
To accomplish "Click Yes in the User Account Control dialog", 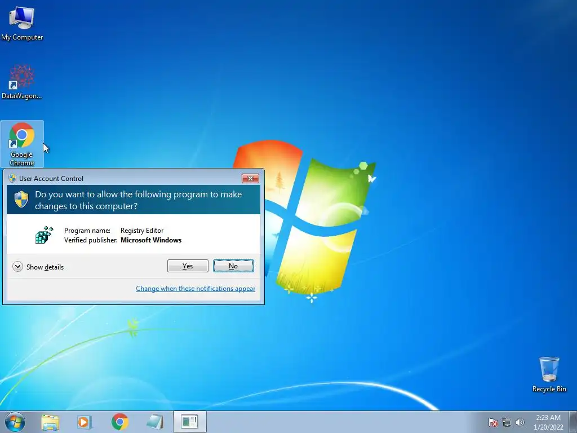I will pyautogui.click(x=188, y=266).
